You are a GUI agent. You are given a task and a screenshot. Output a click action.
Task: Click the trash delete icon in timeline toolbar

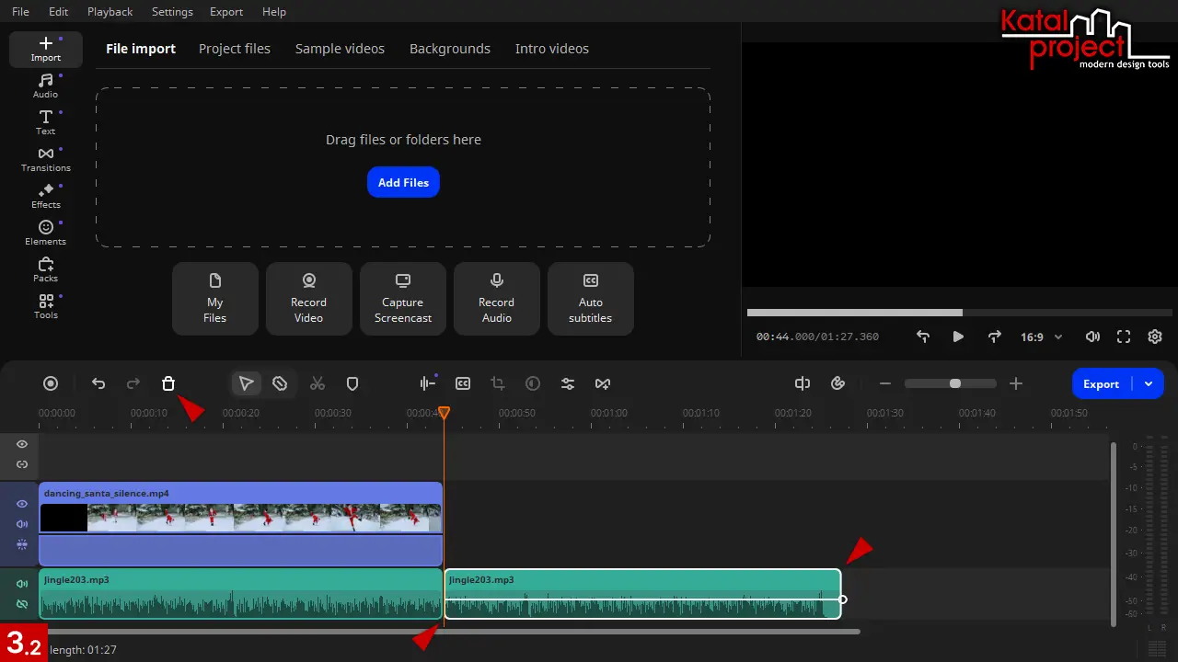[x=168, y=384]
